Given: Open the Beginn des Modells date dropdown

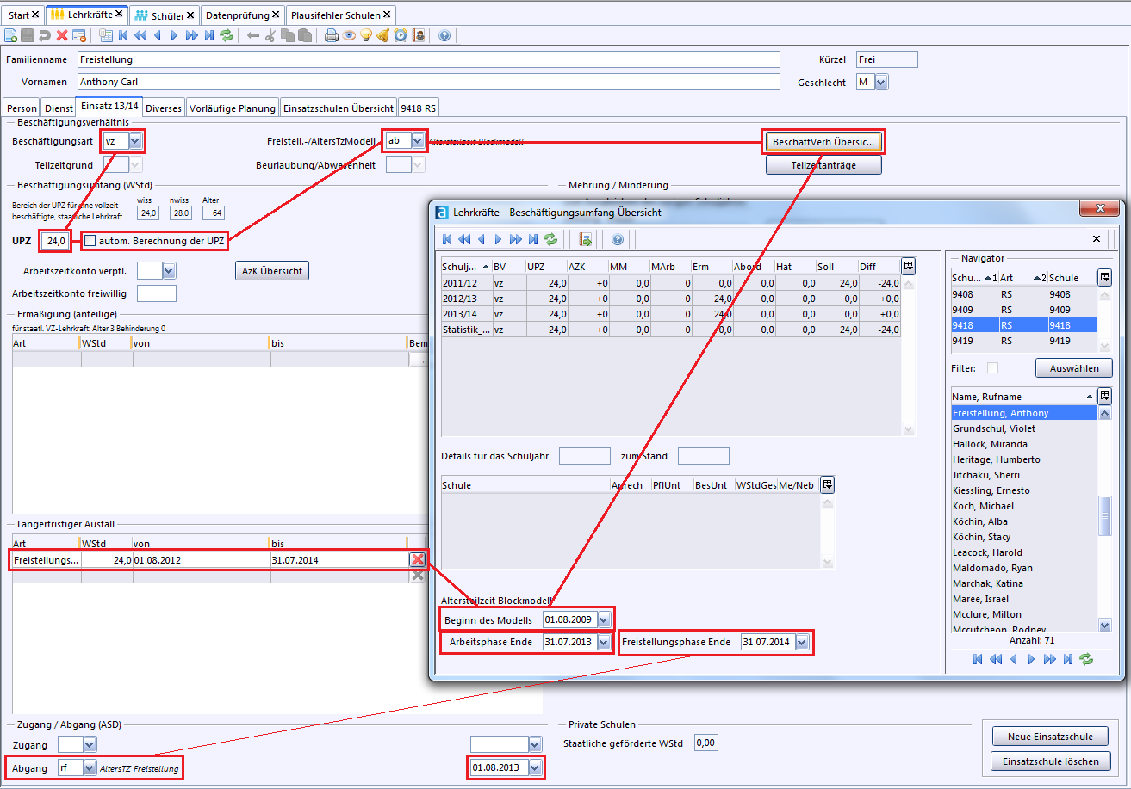Looking at the screenshot, I should tap(604, 619).
